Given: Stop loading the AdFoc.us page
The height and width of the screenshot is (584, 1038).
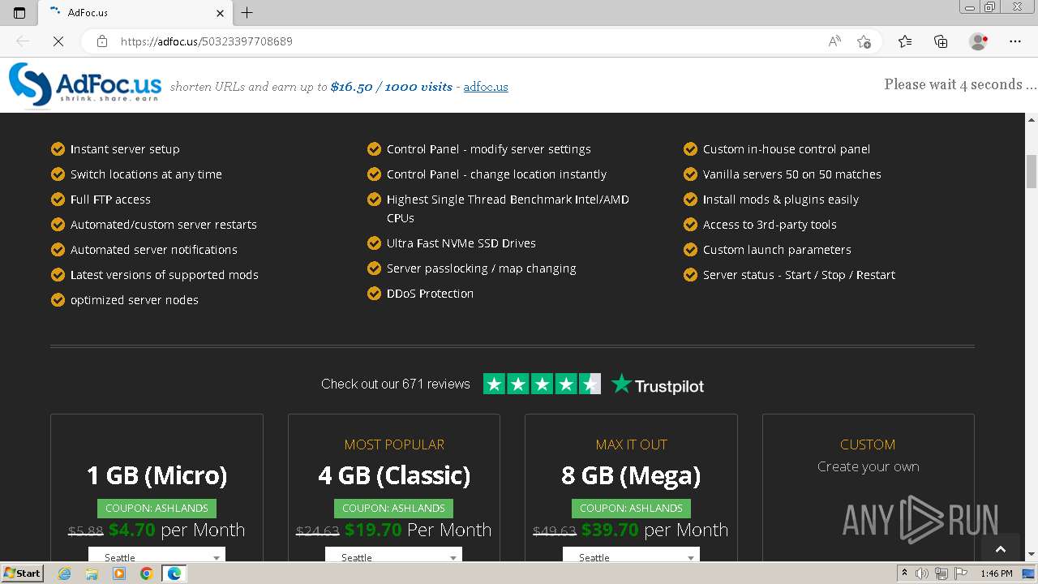Looking at the screenshot, I should 58,41.
